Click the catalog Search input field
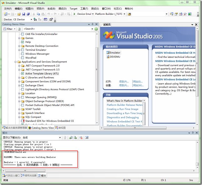 tap(57, 29)
